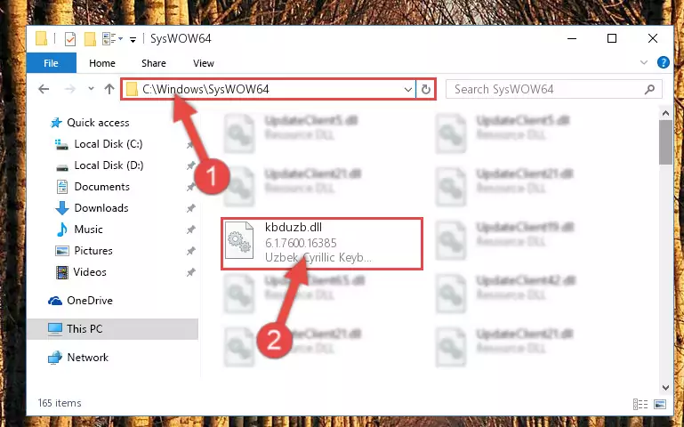Click the pin icon beside Pictures
The height and width of the screenshot is (427, 684).
tap(190, 251)
